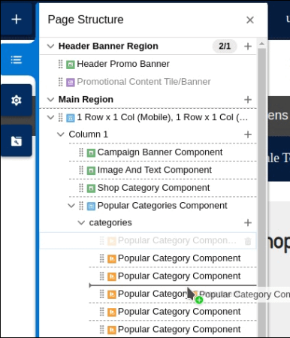Add component to Header Banner Region

coord(248,46)
